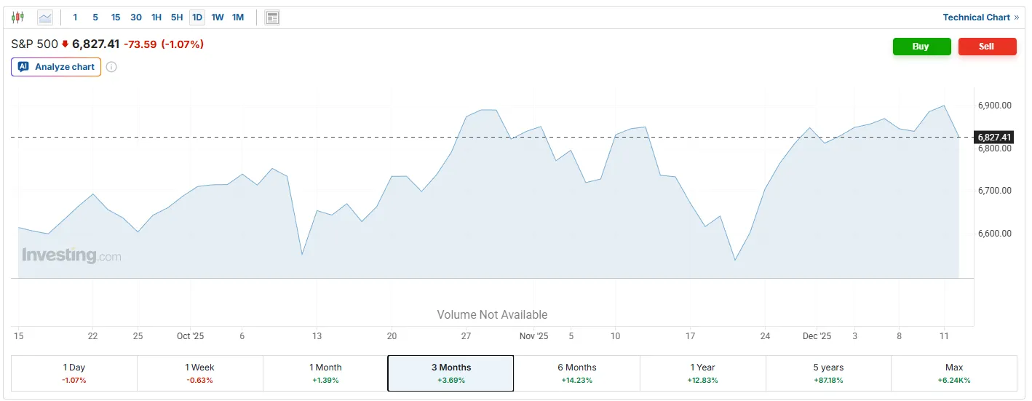Image resolution: width=1032 pixels, height=401 pixels.
Task: Set interval to 1 minute
Action: pyautogui.click(x=76, y=17)
